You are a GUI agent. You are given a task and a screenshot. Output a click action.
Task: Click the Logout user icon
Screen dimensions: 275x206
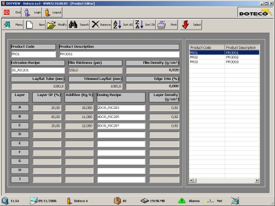coord(47,13)
